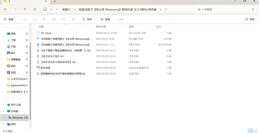This screenshot has height=133, width=259.
Task: Click the Up directory arrow
Action: point(25,9)
